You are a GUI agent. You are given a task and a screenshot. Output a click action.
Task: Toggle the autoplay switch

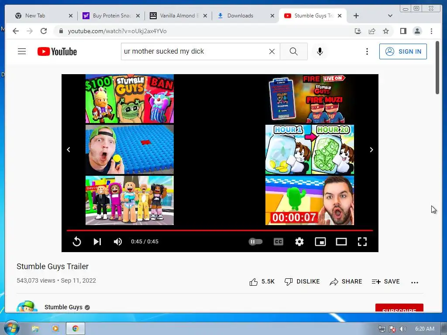[255, 242]
